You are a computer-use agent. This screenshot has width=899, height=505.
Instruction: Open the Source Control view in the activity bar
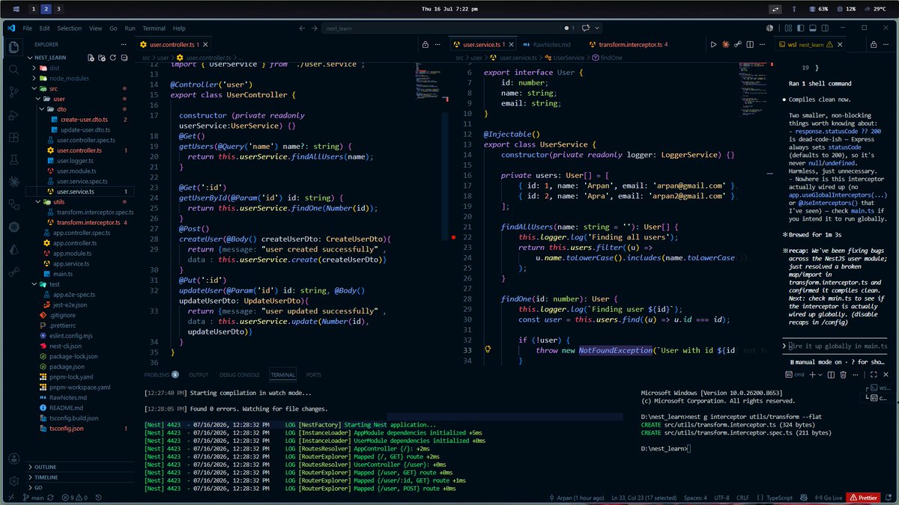[x=13, y=93]
